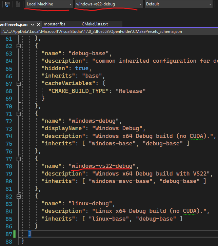Collapse the windows-vs22-debug block at line 77

coord(19,159)
